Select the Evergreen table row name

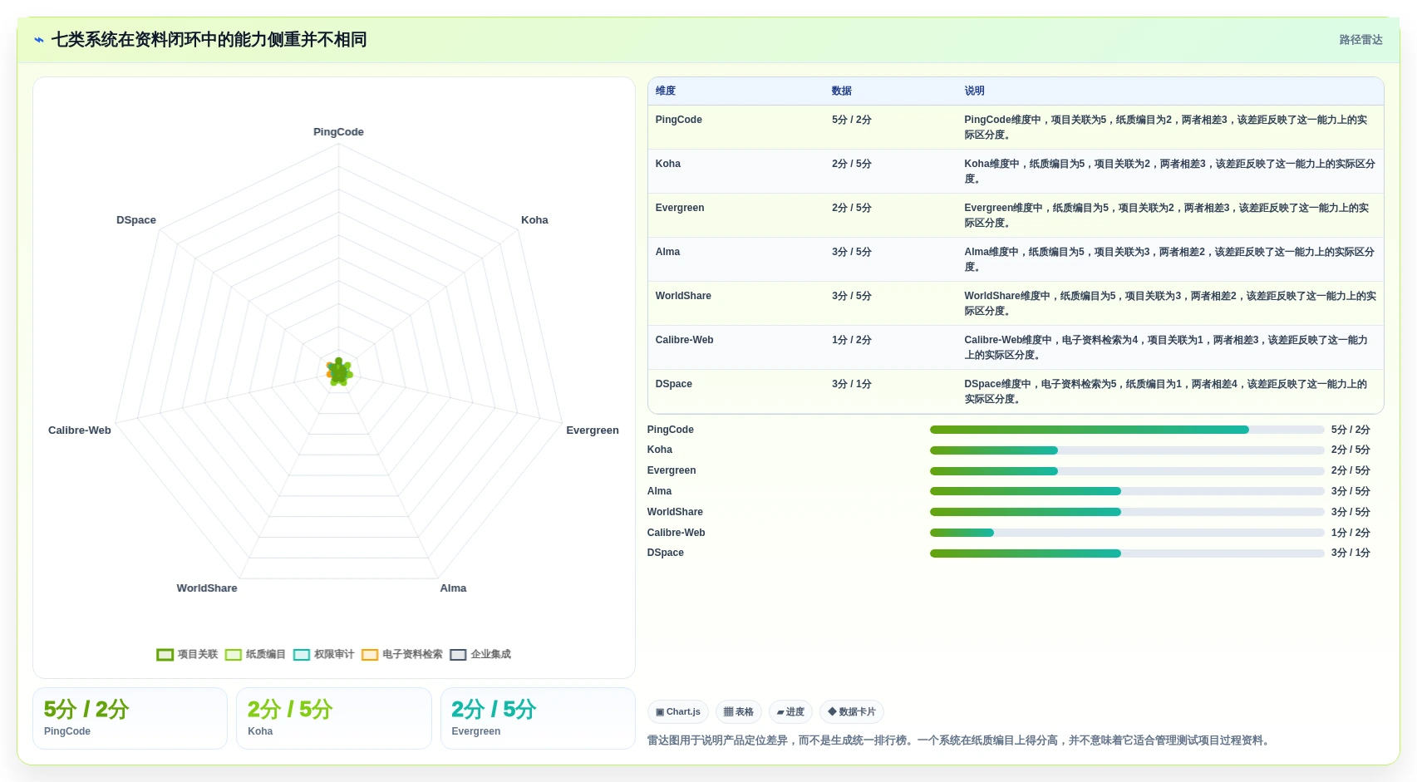pyautogui.click(x=679, y=208)
